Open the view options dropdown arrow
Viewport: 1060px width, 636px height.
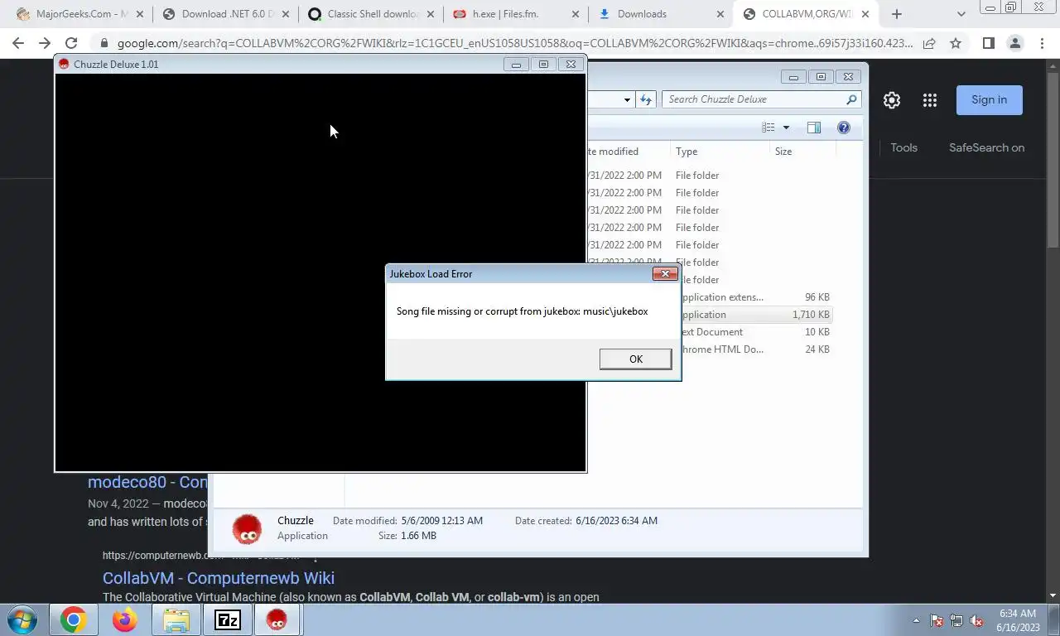pyautogui.click(x=786, y=128)
